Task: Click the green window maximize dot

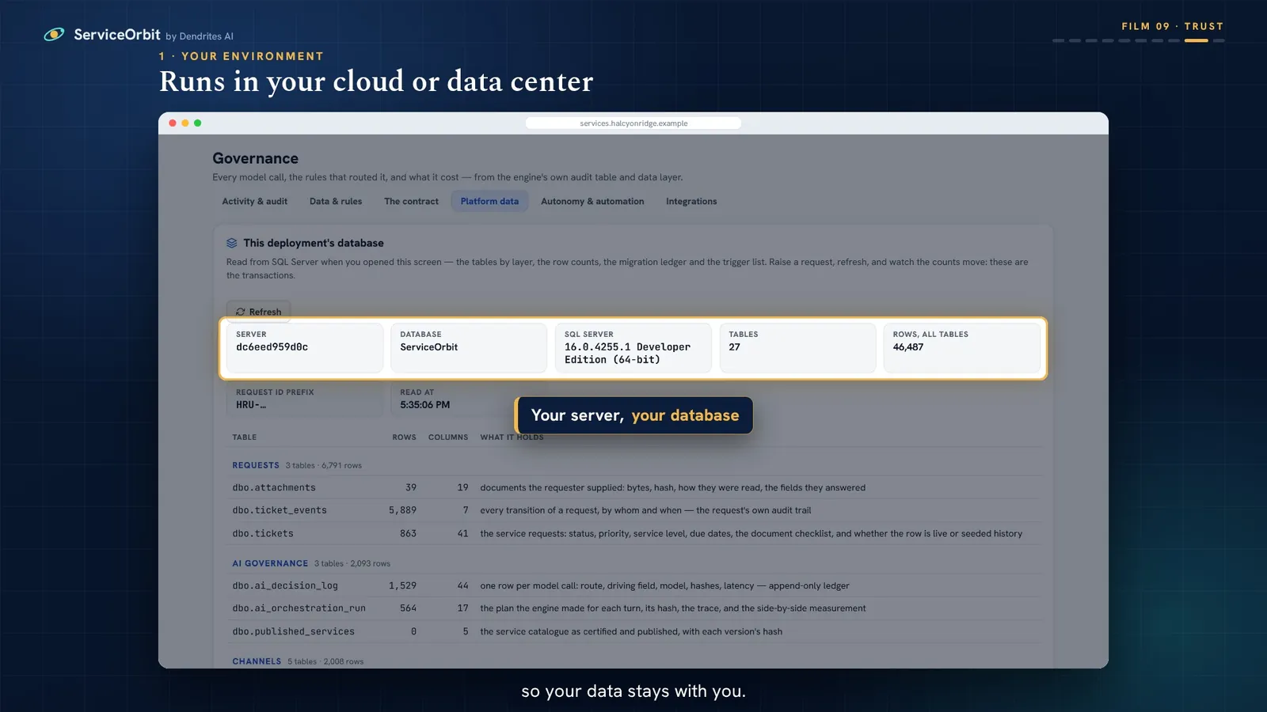Action: [198, 123]
